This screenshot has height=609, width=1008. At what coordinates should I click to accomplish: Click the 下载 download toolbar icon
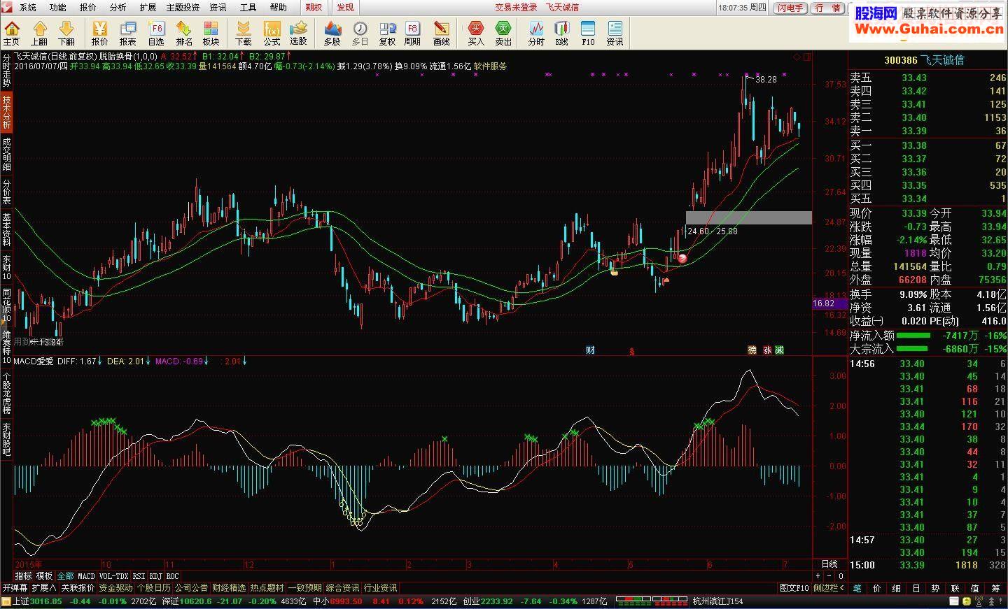coord(244,32)
